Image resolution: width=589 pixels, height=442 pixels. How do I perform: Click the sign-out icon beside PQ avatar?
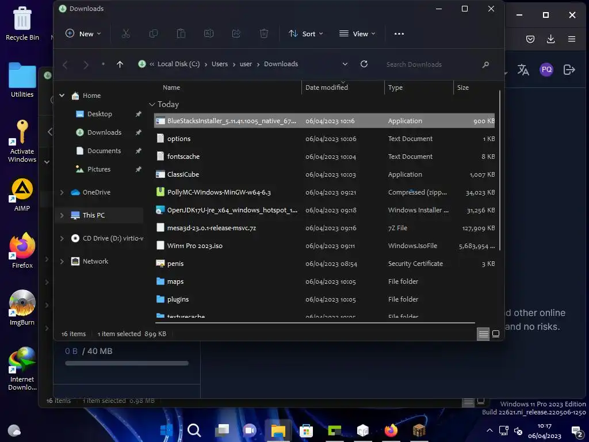click(569, 70)
